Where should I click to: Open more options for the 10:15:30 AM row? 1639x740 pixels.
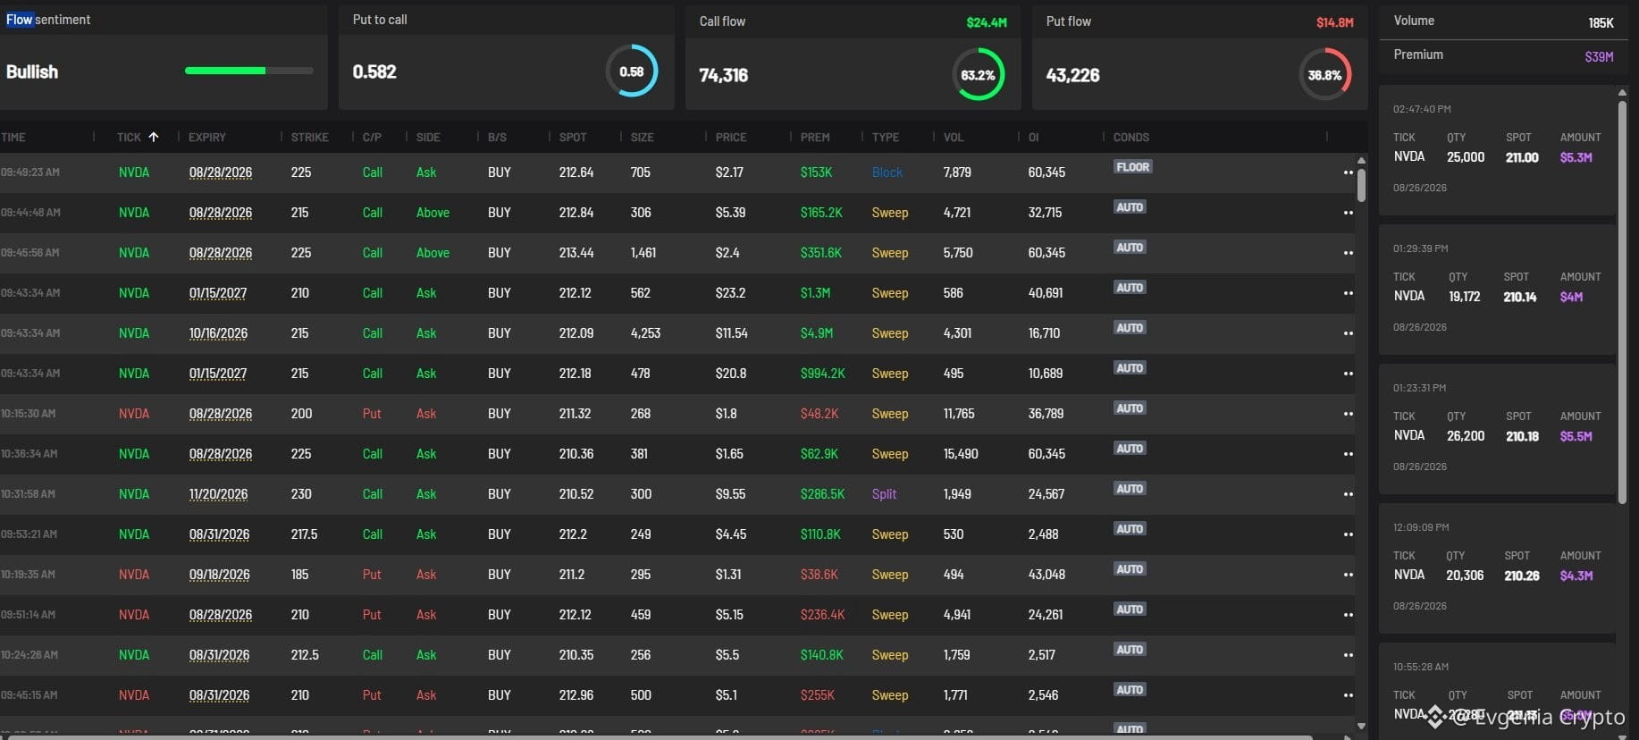click(x=1348, y=414)
